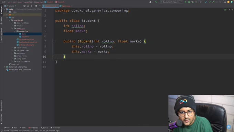Expand the access package

tap(12, 26)
